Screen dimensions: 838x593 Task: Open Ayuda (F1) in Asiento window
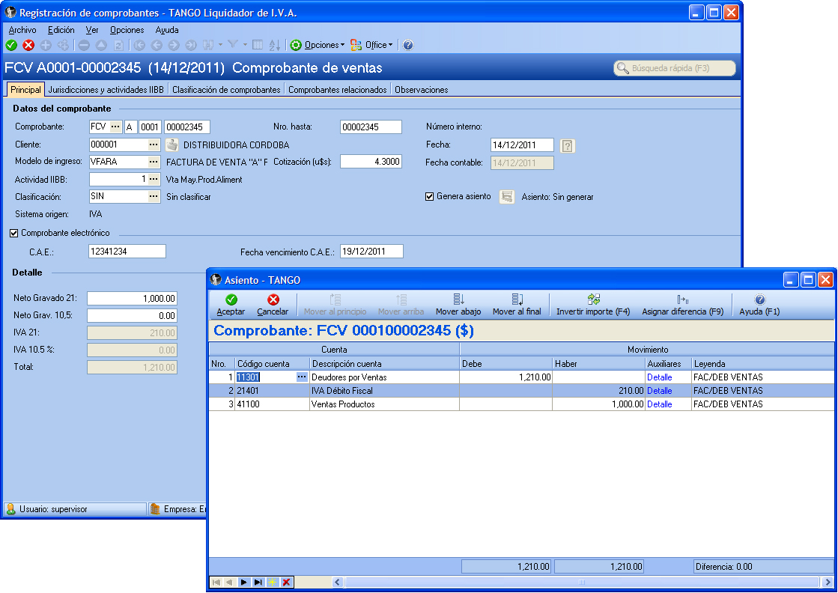[759, 305]
